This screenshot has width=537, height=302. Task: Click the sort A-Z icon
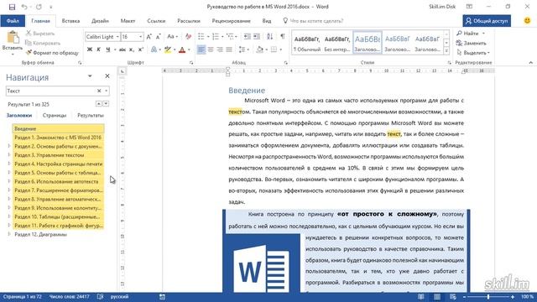[x=270, y=36]
